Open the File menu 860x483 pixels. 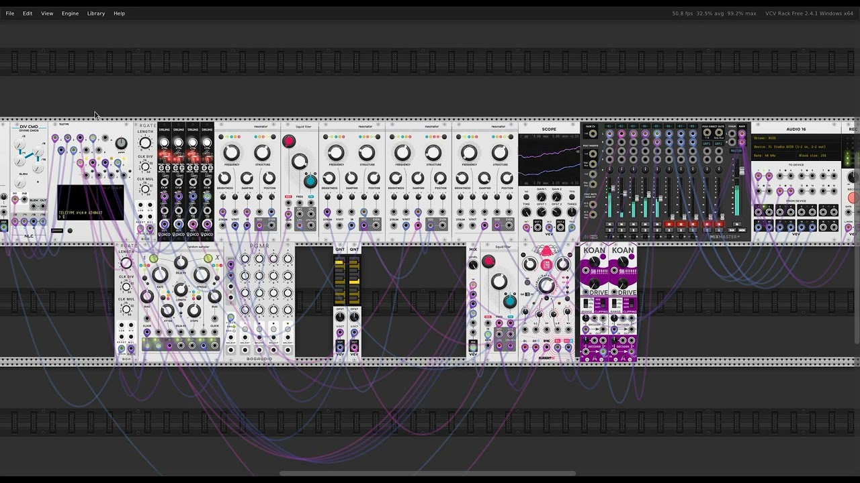coord(10,13)
